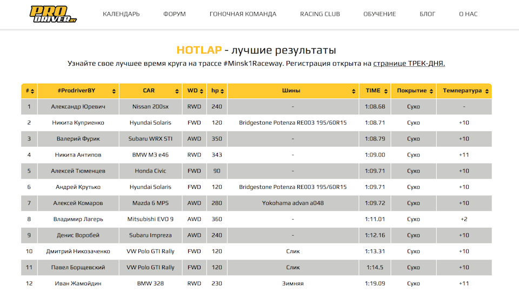Click the 1:12.16 lap time
Screen dimensions: 519x300
click(375, 235)
